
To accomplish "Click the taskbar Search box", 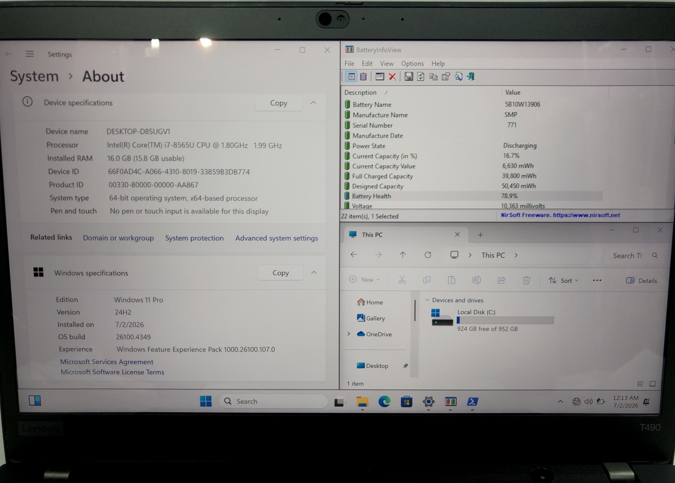I will [x=273, y=401].
